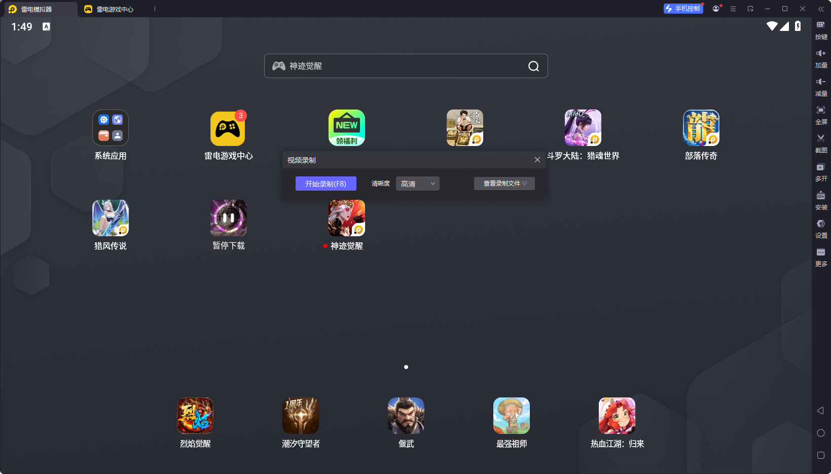This screenshot has height=474, width=831.
Task: Click the 1:49 clock in status bar
Action: pyautogui.click(x=22, y=26)
